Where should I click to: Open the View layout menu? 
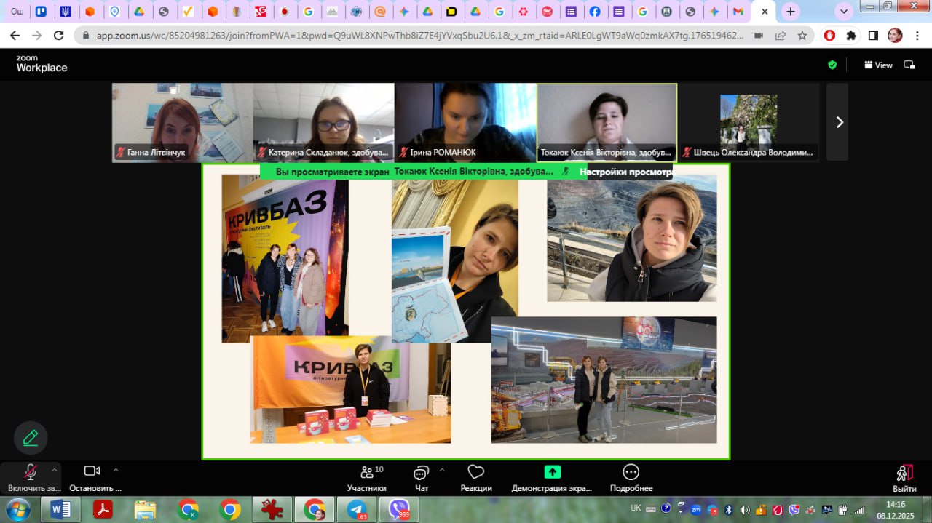878,65
